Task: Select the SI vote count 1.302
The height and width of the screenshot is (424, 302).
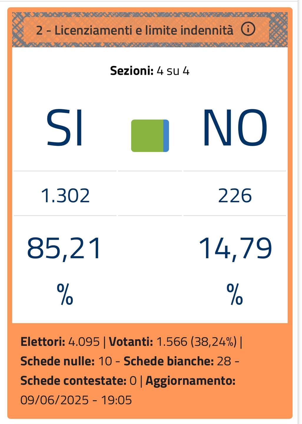Action: tap(65, 196)
